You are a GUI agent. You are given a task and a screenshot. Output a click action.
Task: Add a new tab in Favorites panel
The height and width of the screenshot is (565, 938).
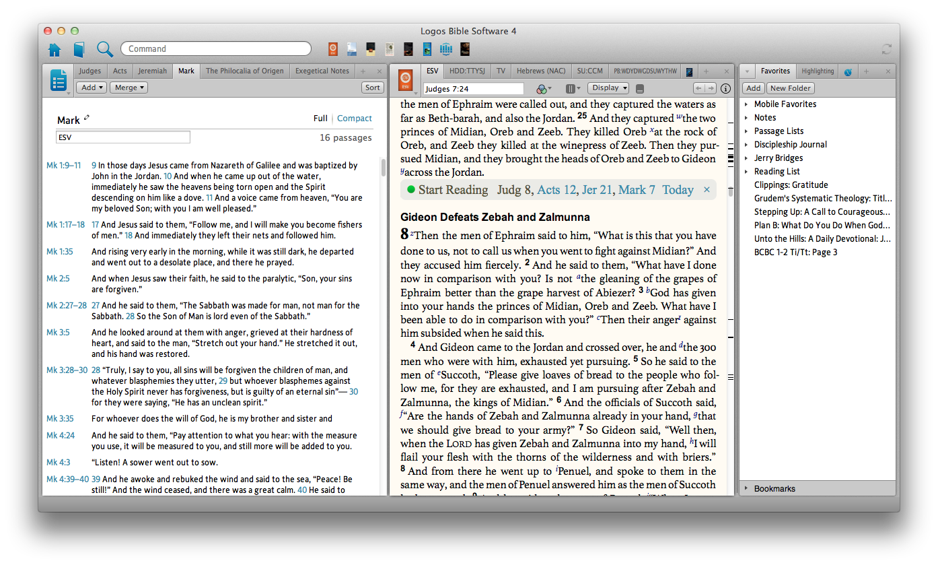866,71
